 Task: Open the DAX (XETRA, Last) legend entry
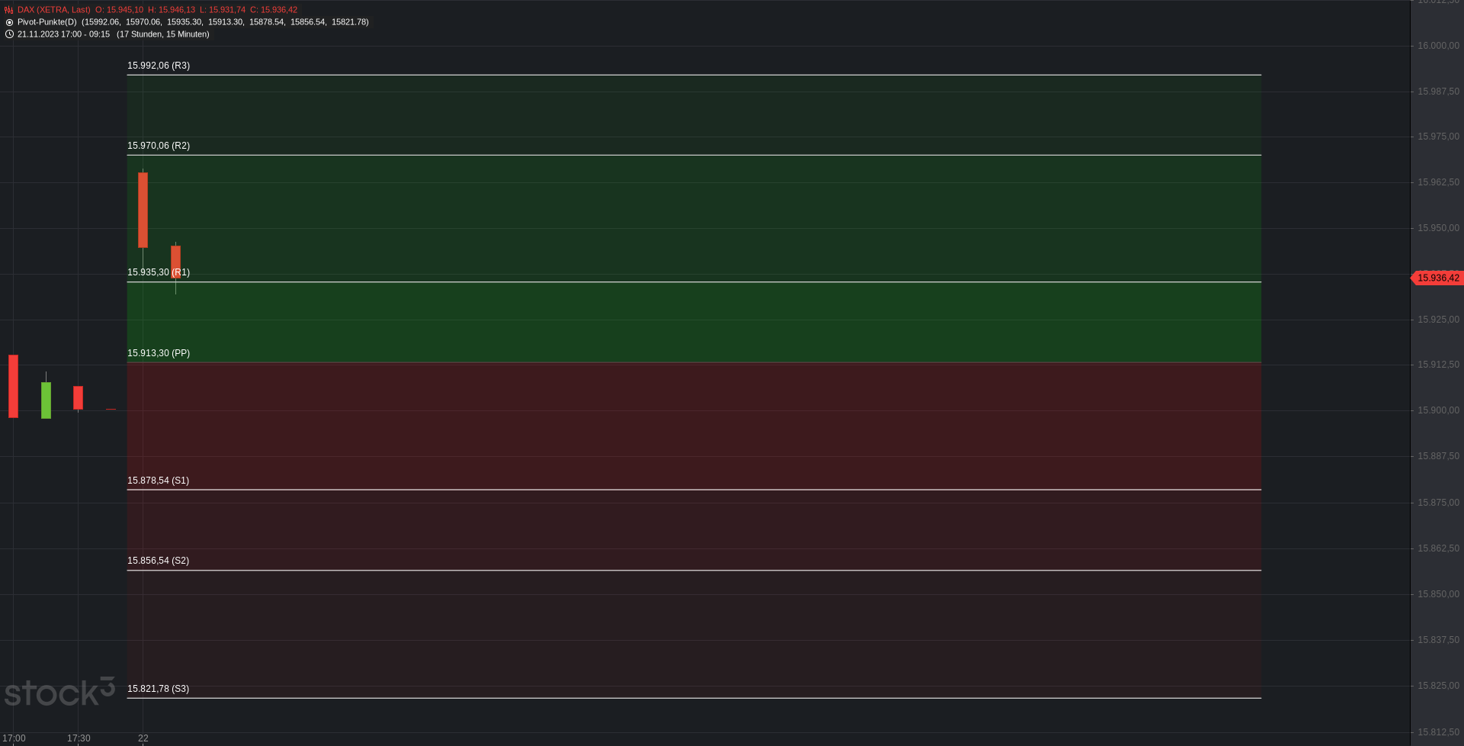(54, 10)
